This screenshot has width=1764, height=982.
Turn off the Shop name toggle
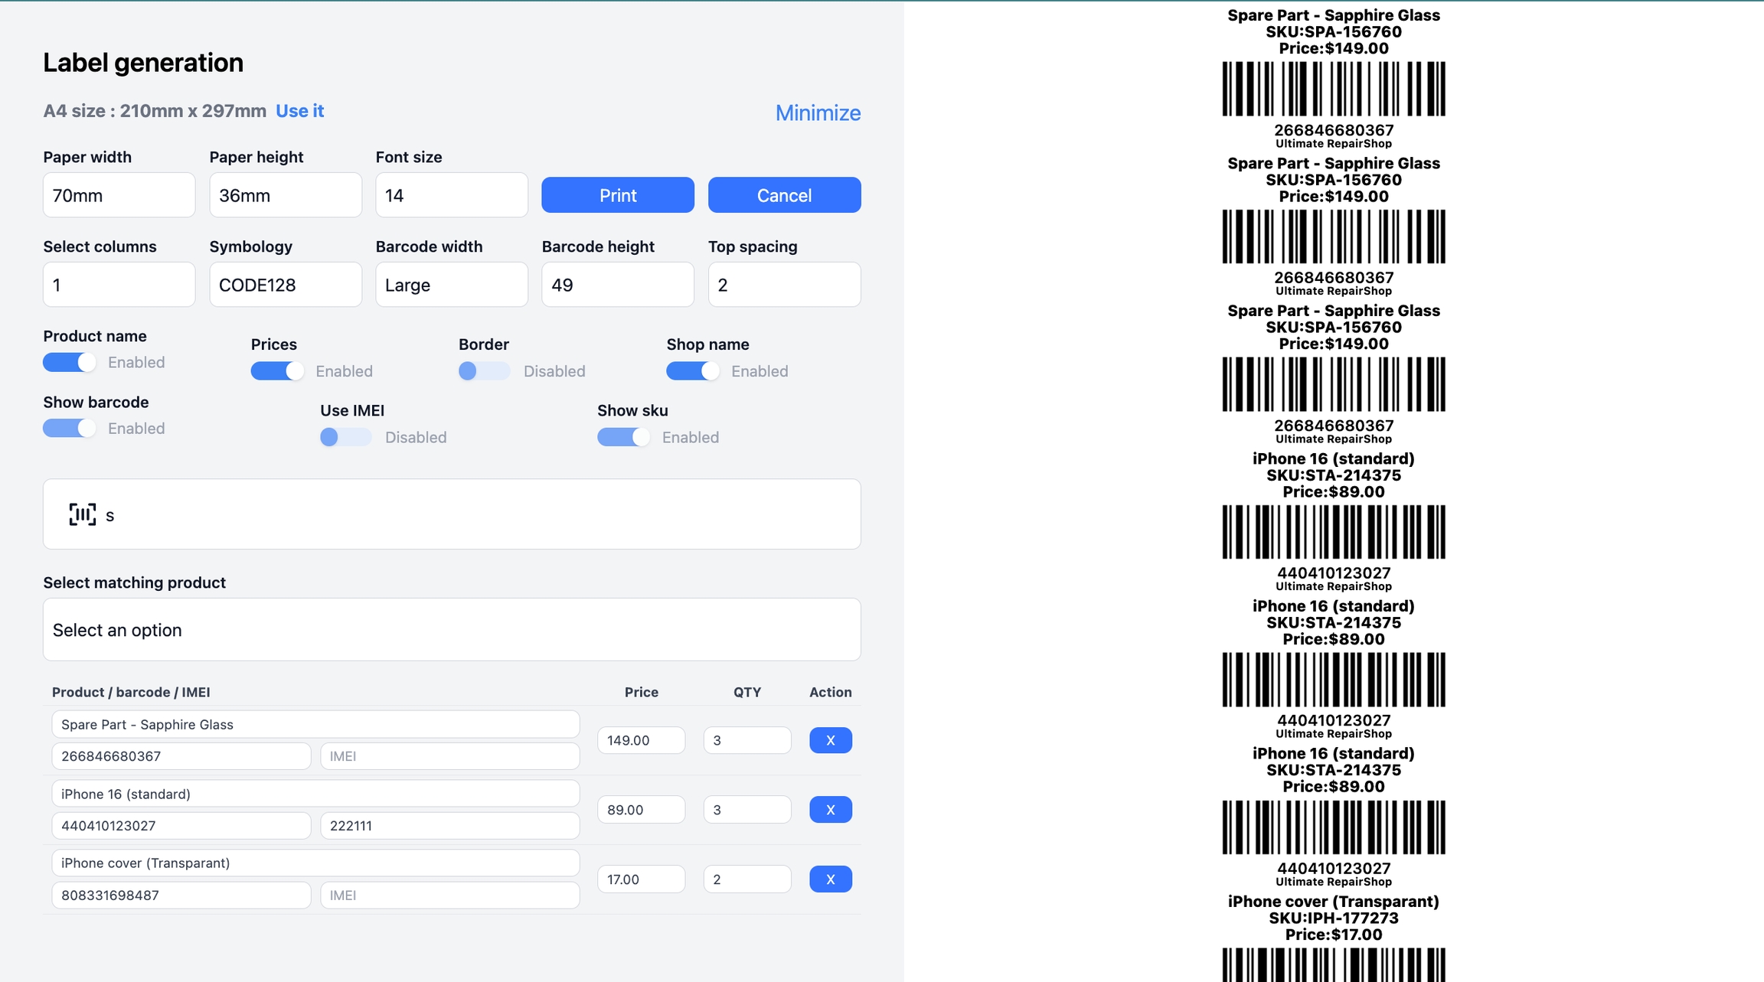pos(692,371)
